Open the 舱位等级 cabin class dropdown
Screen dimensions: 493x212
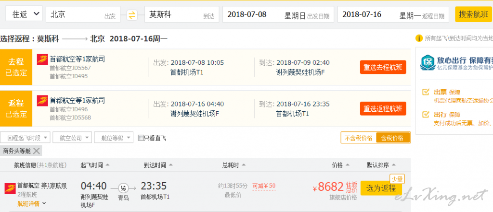pos(114,138)
